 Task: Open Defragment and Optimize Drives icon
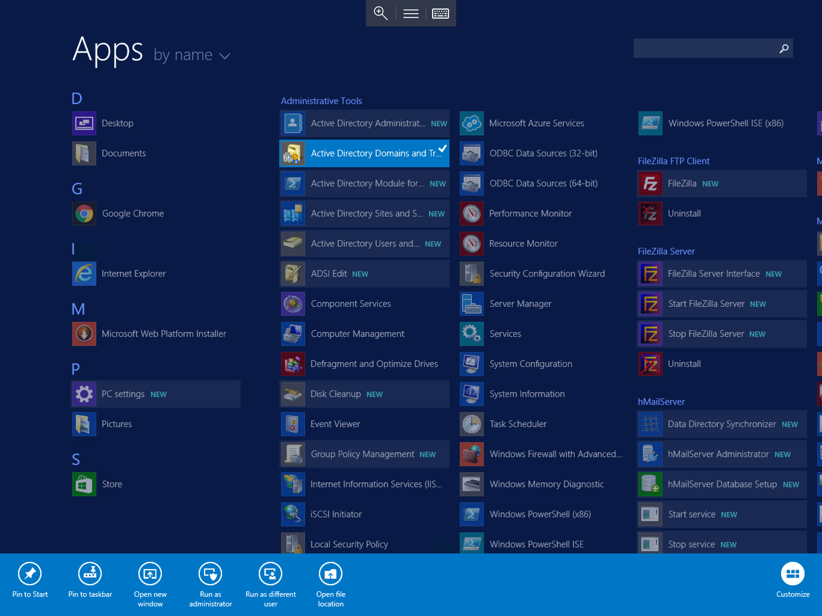293,364
